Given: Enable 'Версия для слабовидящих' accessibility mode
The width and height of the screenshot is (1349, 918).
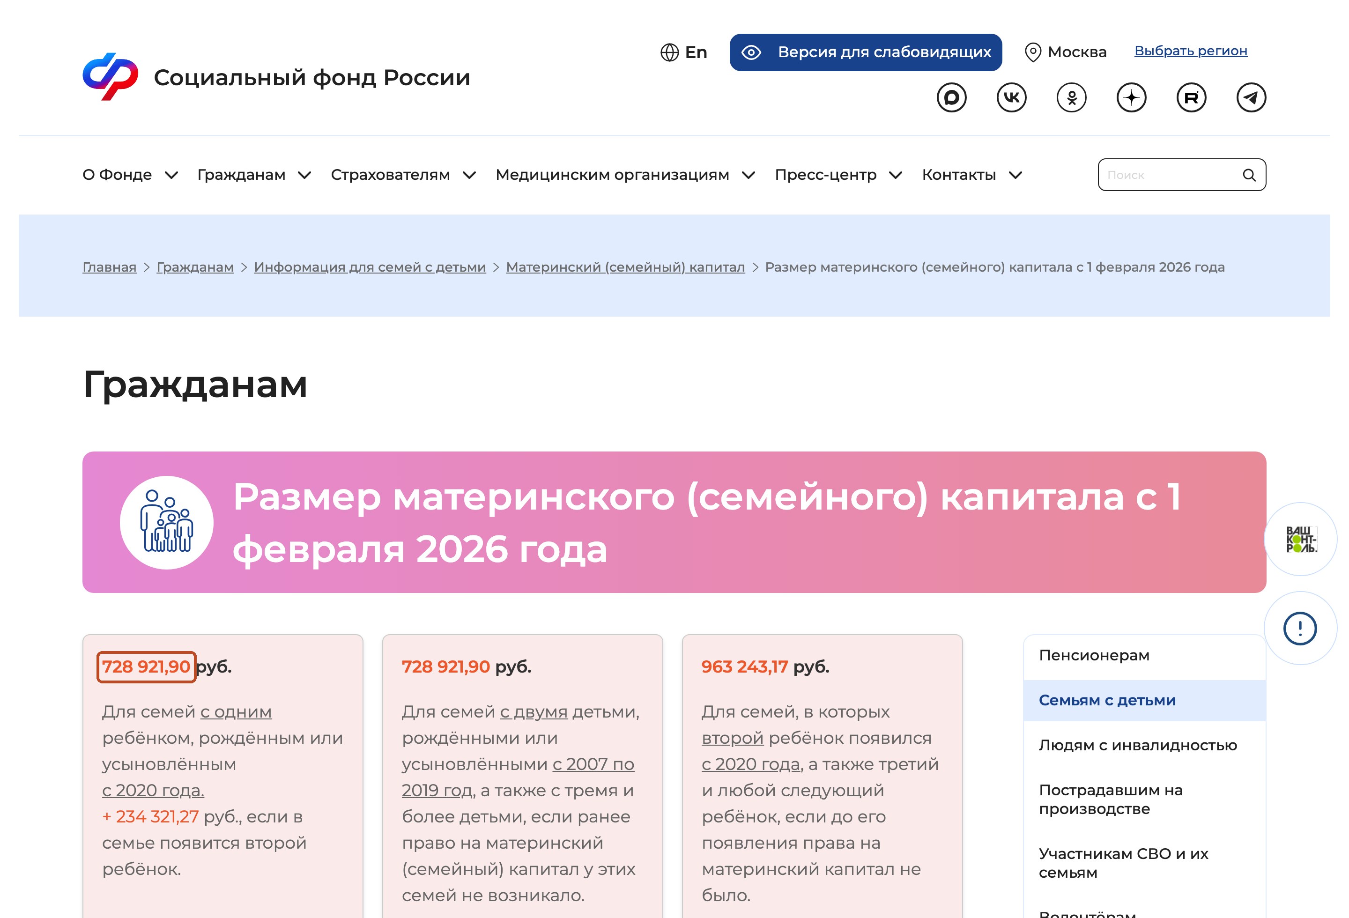Looking at the screenshot, I should click(866, 52).
